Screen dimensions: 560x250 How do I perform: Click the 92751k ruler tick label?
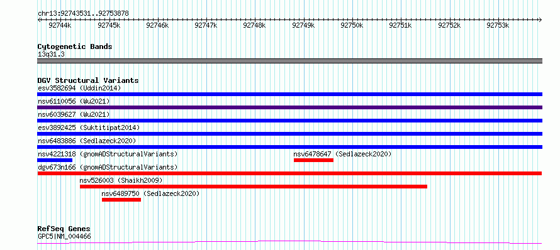coord(401,25)
